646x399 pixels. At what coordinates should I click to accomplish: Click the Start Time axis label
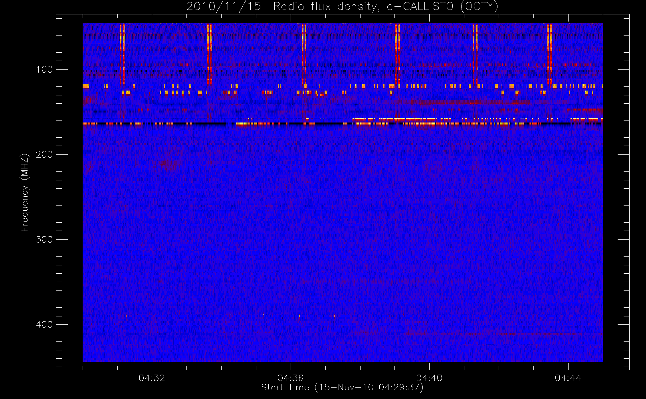click(x=342, y=387)
